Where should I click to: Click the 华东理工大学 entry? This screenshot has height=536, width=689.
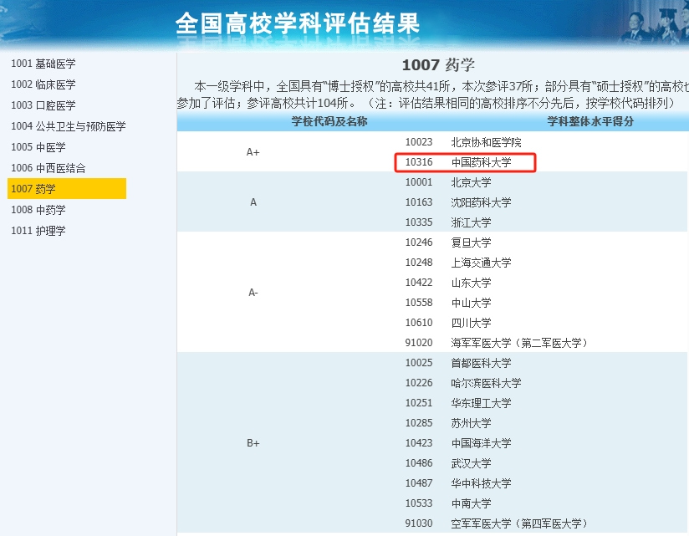click(481, 403)
